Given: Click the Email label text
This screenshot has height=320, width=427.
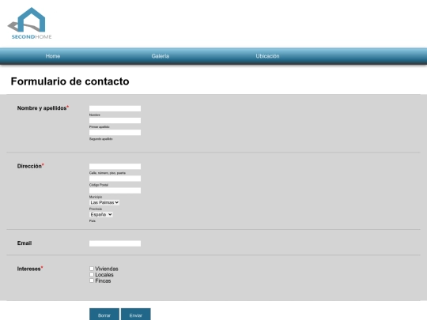Looking at the screenshot, I should (25, 243).
